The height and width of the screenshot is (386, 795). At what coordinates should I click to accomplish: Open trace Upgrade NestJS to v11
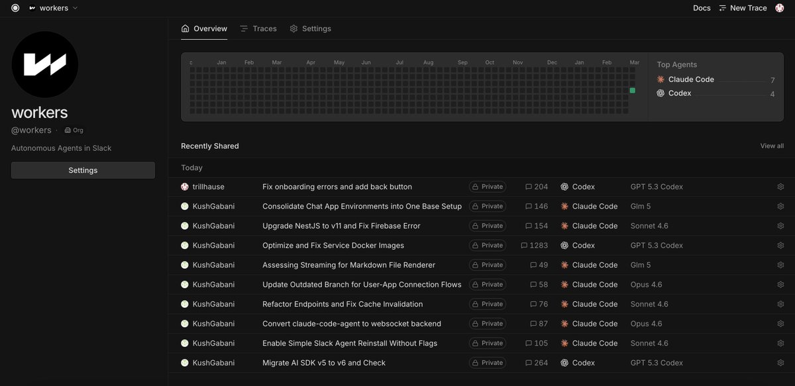coord(341,226)
